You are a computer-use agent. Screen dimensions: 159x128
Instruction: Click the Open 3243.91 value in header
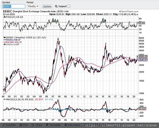point(57,14)
